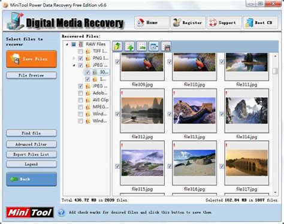Click the go up one level toolbar icon
This screenshot has height=224, width=284.
117,46
